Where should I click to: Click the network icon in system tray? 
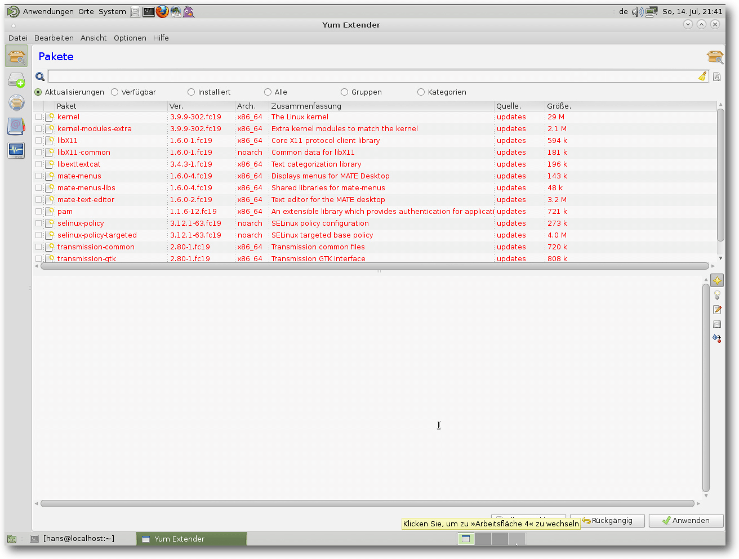[x=652, y=12]
